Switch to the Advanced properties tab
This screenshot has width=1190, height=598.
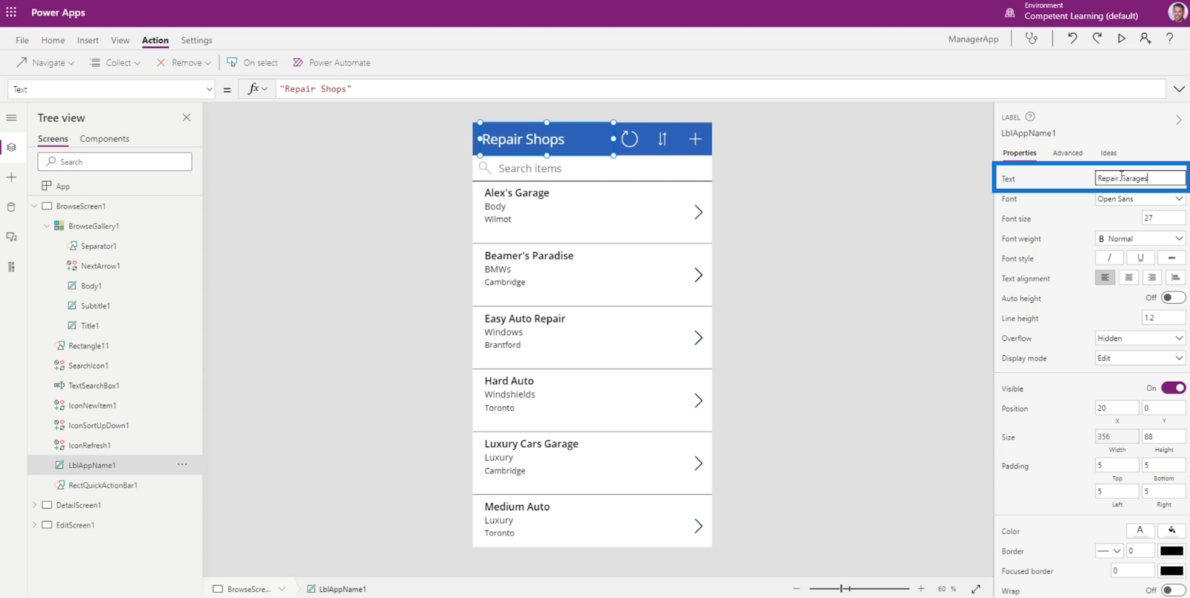pyautogui.click(x=1067, y=153)
